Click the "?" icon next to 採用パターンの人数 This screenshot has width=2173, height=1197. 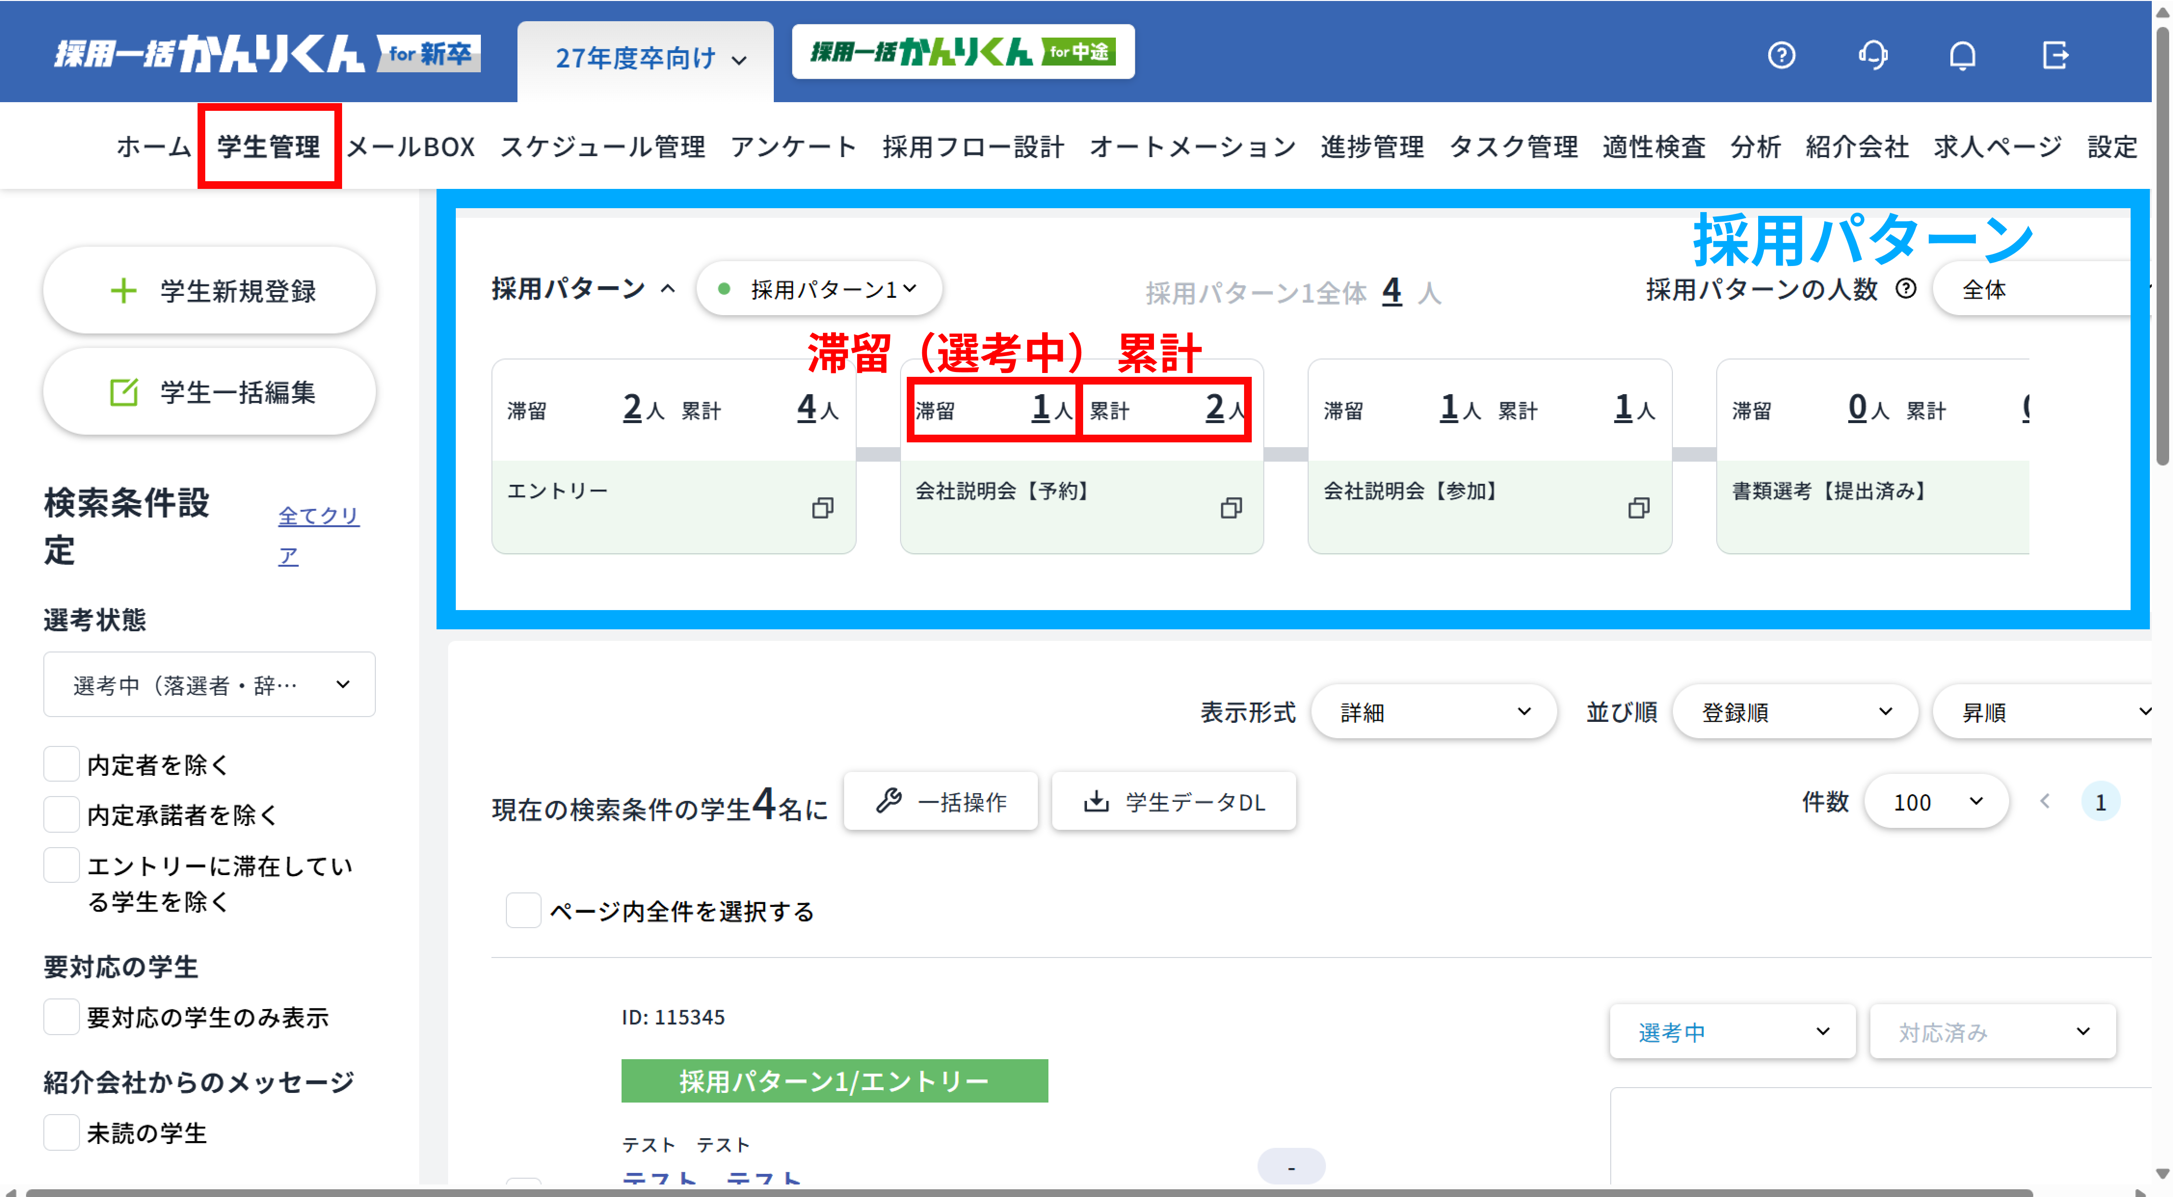tap(1906, 289)
